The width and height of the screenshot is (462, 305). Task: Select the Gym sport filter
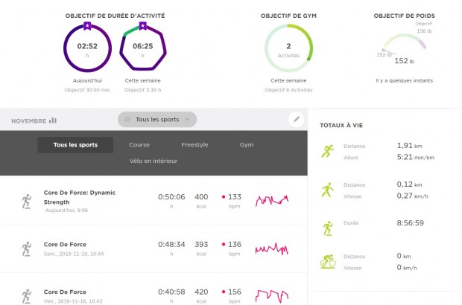click(x=247, y=145)
